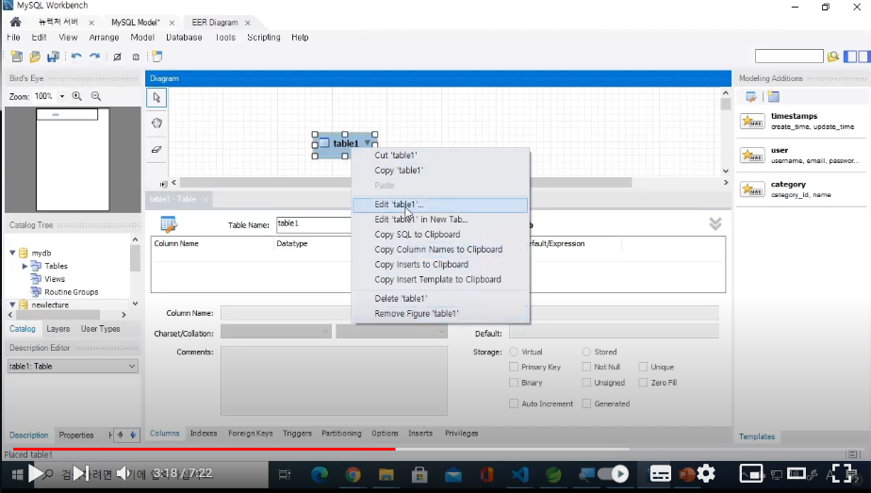Open the first Charset/Collation dropdown
871x493 pixels.
tap(276, 332)
